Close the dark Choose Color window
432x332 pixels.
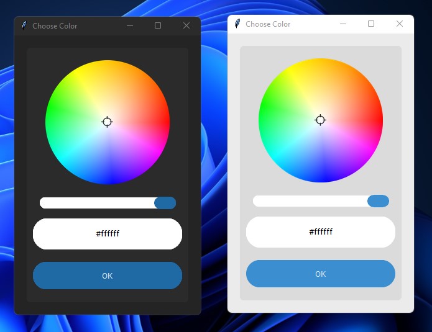pyautogui.click(x=186, y=25)
